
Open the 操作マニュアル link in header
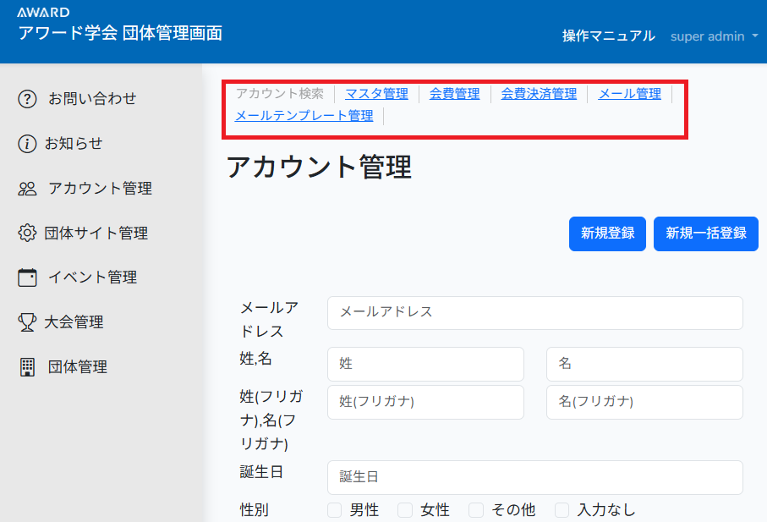click(x=608, y=36)
